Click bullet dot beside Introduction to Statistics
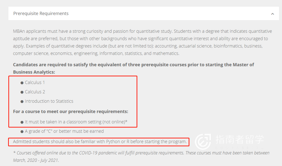The width and height of the screenshot is (282, 166). 22,102
